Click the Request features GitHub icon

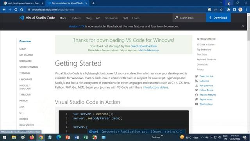click(x=196, y=95)
